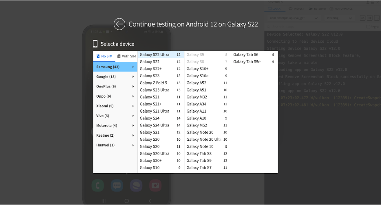Pick the Galaxy Note 20 Android 10 row
This screenshot has height=205, width=382.
click(208, 132)
